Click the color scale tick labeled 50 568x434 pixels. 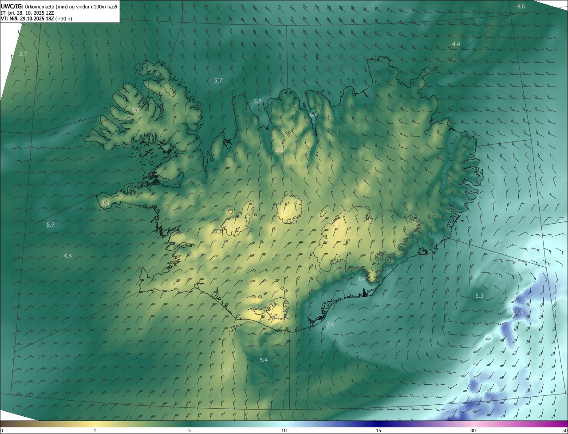point(564,431)
